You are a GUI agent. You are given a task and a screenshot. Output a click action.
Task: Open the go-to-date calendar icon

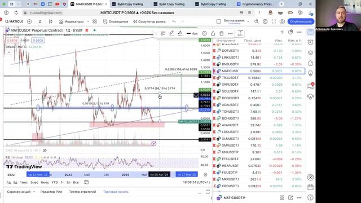86,182
